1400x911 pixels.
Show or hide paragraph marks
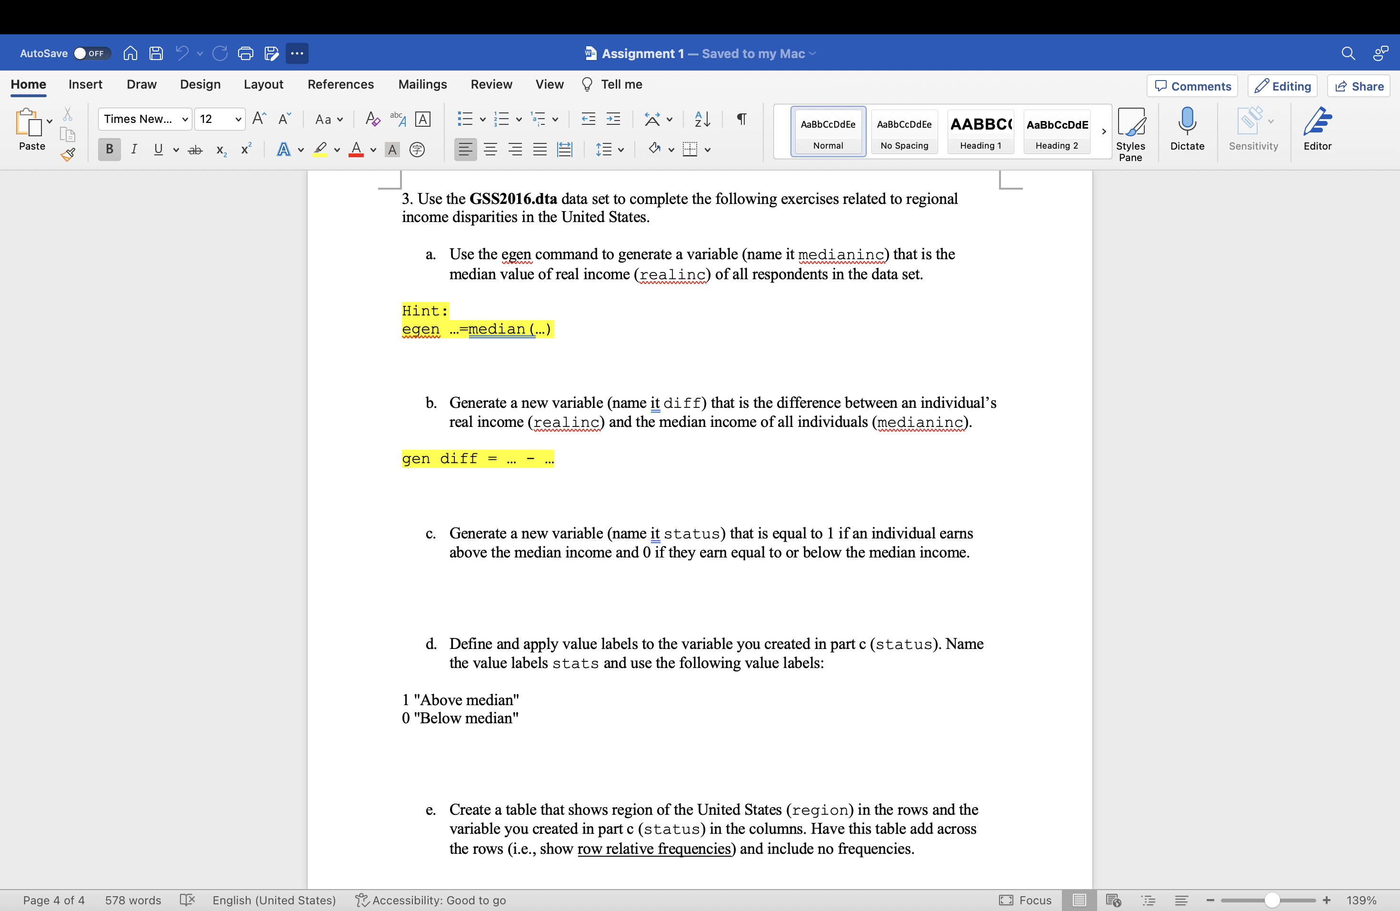coord(742,119)
